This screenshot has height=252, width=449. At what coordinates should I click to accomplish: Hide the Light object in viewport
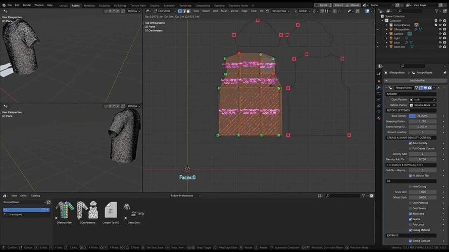pos(440,38)
